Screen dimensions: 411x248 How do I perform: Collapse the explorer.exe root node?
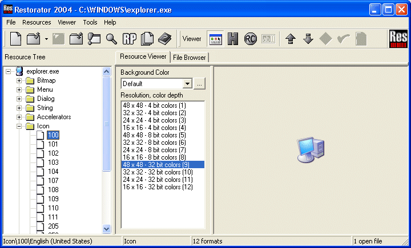click(9, 71)
